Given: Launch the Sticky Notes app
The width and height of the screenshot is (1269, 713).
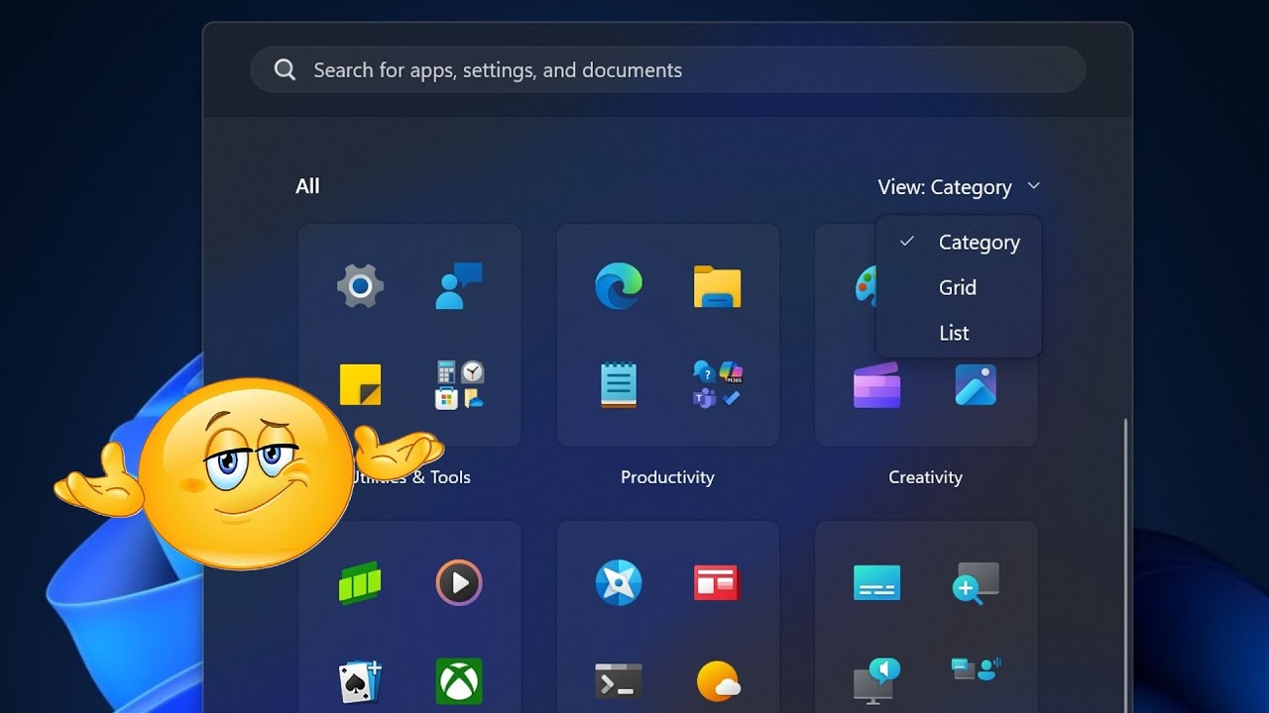Looking at the screenshot, I should click(360, 385).
